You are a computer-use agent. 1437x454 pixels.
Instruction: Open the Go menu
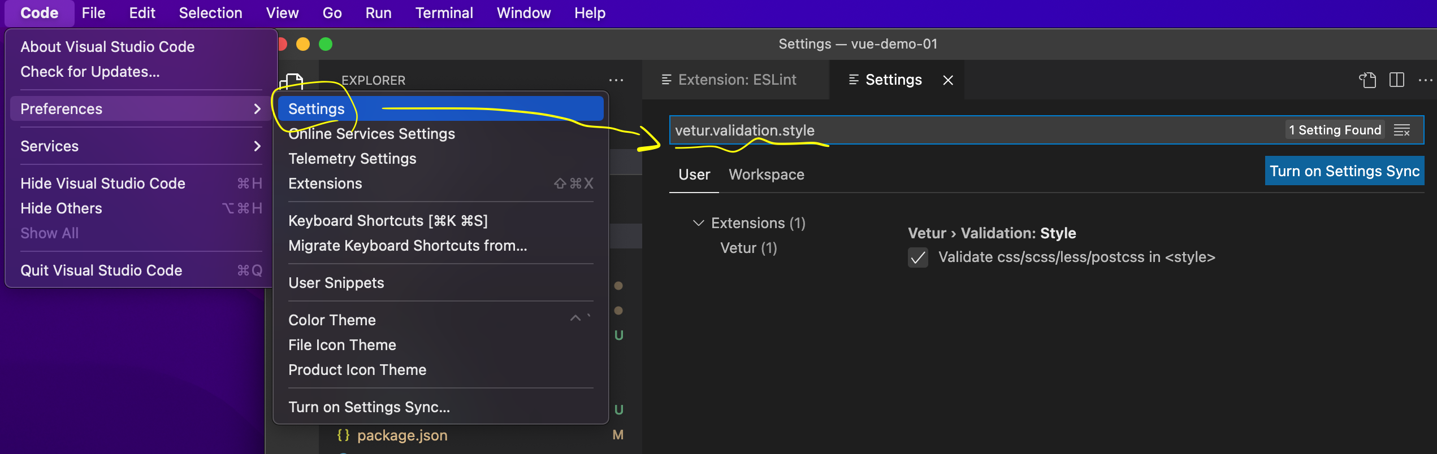332,13
